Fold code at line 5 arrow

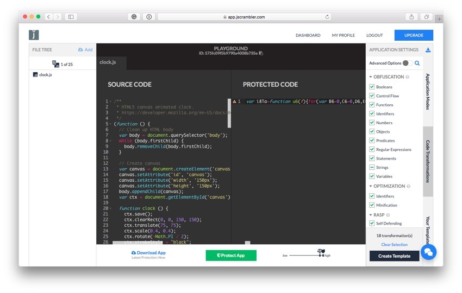pos(110,124)
